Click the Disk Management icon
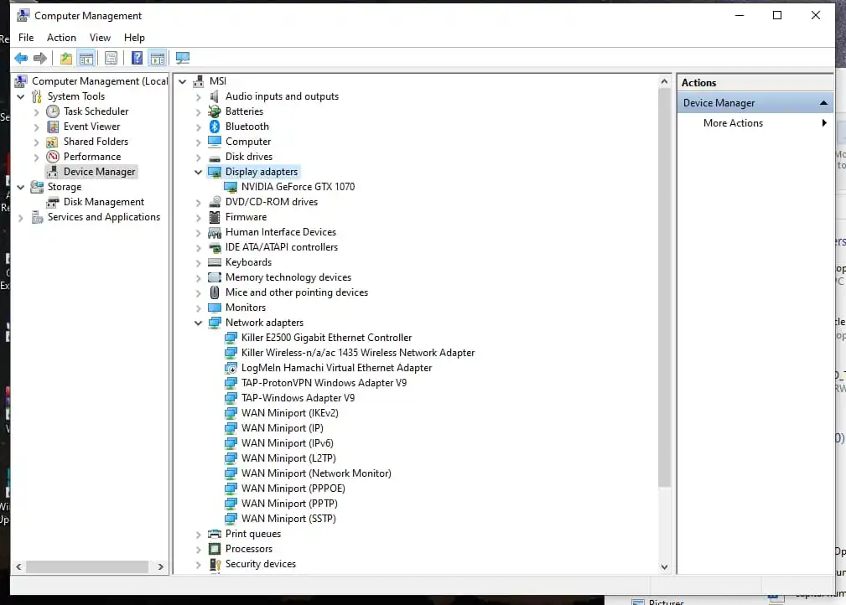This screenshot has height=605, width=846. pos(53,202)
